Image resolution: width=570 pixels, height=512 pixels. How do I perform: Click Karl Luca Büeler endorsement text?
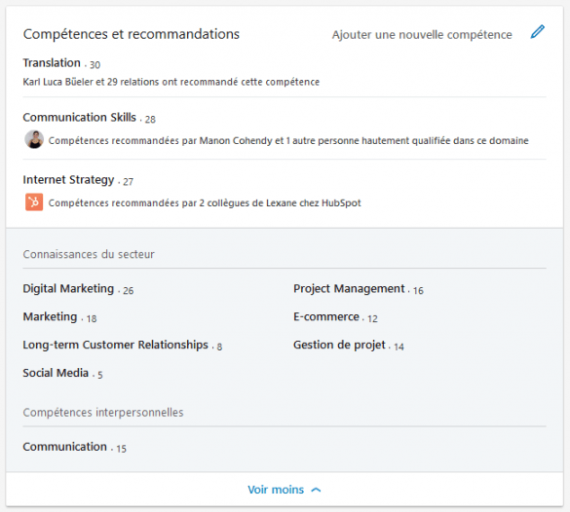pyautogui.click(x=171, y=82)
